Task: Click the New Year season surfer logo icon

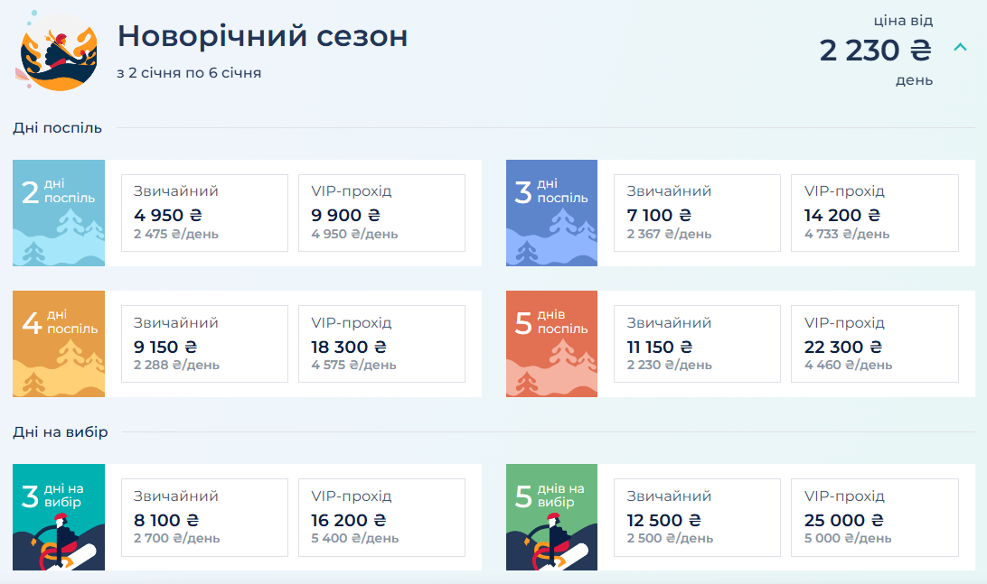Action: [x=59, y=52]
